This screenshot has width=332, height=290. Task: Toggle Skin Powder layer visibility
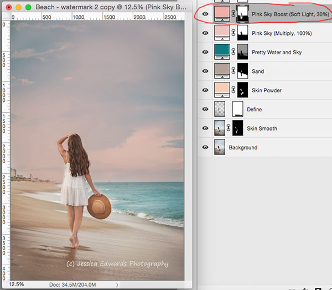click(x=205, y=90)
